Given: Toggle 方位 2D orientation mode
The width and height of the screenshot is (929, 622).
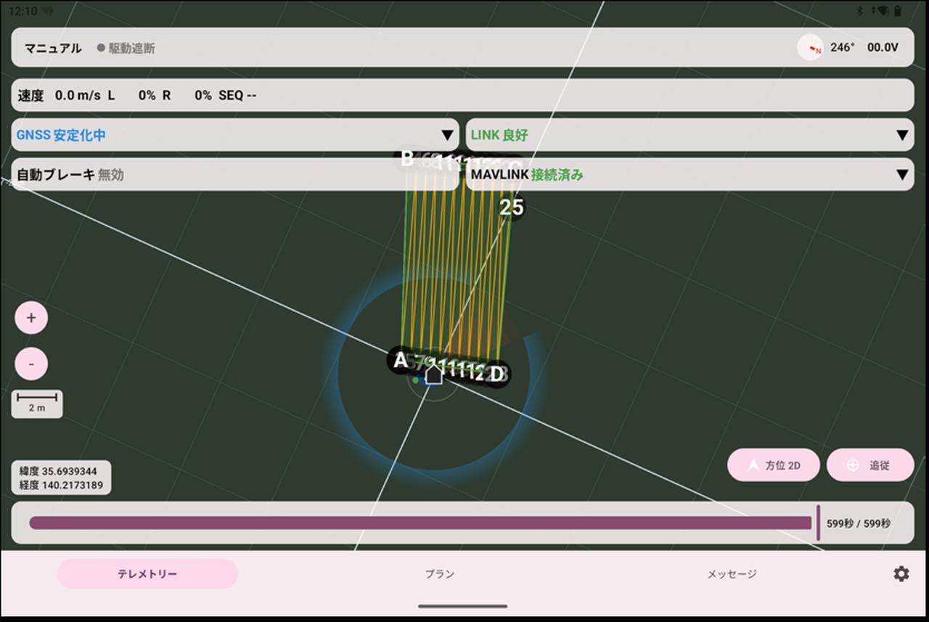Looking at the screenshot, I should click(x=774, y=465).
